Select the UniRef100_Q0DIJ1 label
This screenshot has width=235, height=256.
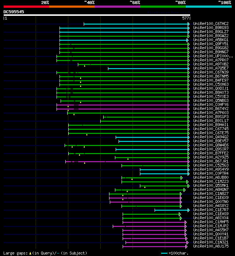211,88
